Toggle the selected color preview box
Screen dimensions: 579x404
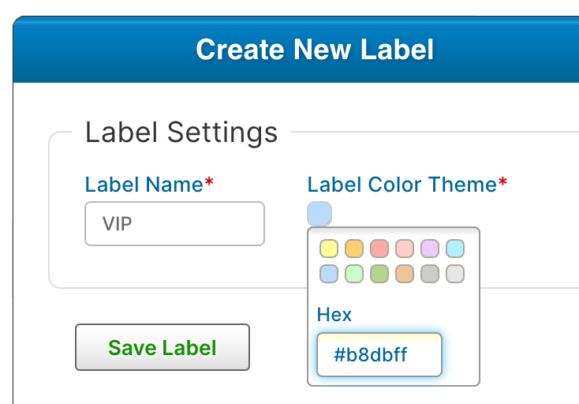click(319, 214)
